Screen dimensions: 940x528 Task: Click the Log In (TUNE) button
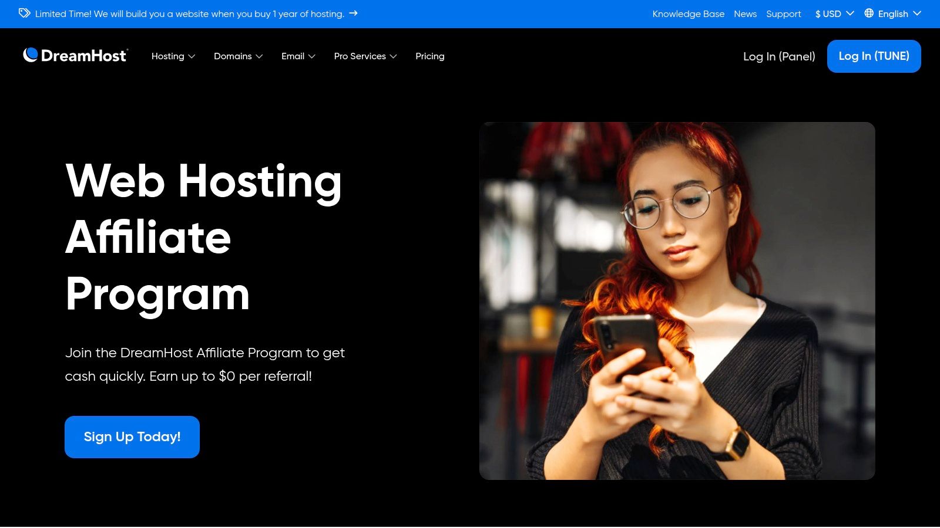pos(874,56)
